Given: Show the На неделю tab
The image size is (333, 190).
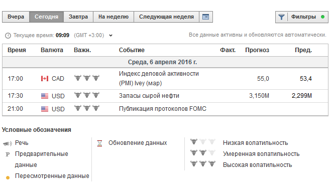Looking at the screenshot, I should pos(114,17).
